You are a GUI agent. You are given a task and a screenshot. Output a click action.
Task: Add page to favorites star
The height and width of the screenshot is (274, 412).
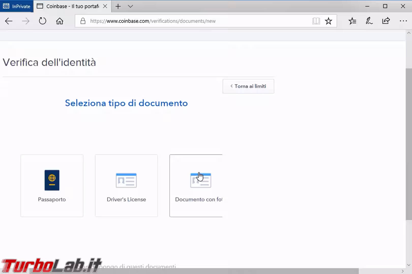coord(328,21)
